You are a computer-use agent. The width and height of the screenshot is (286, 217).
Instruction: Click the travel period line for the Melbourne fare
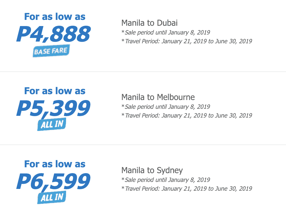tap(187, 116)
